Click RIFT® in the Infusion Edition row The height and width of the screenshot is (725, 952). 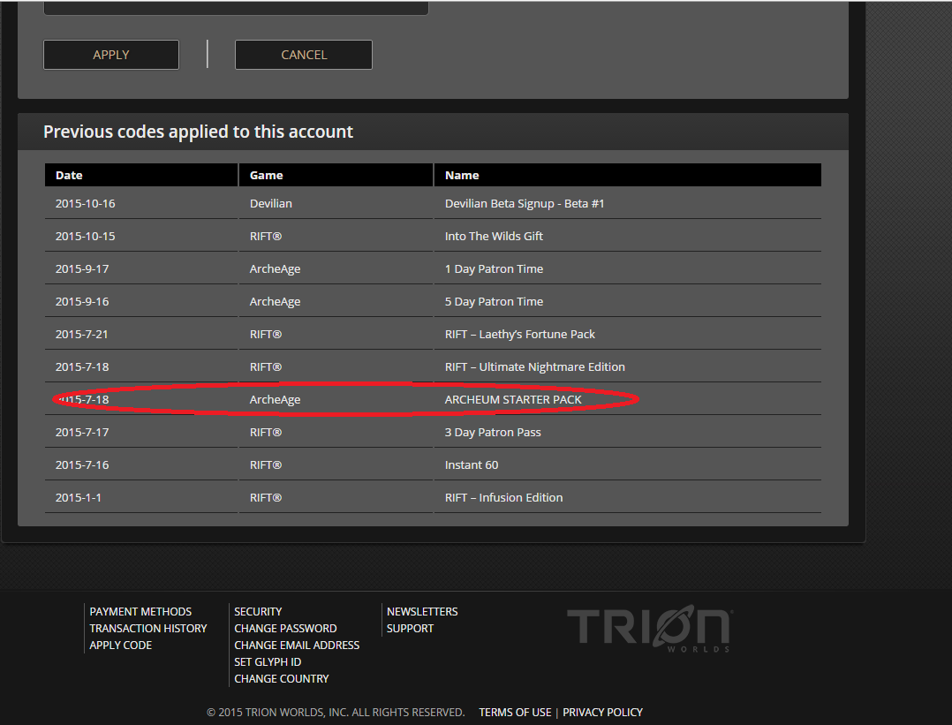pyautogui.click(x=265, y=498)
